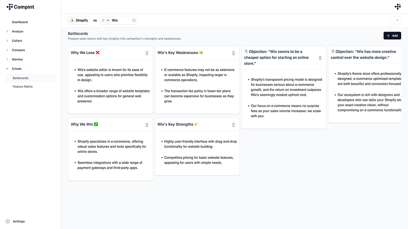Open drag handle on Why We Win card
408x229 pixels.
click(147, 125)
